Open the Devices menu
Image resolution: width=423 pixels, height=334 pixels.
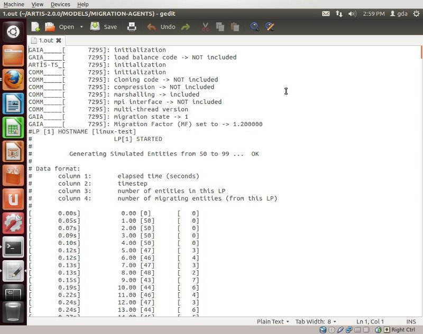[60, 4]
